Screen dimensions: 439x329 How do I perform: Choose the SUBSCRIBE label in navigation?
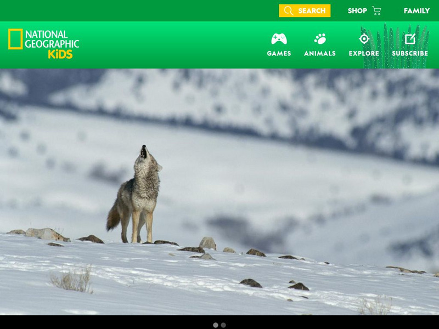[x=410, y=54]
